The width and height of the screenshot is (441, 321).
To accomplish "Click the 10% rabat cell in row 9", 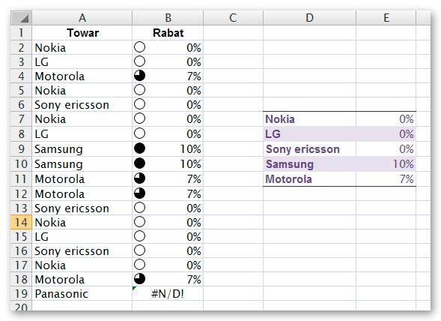I will click(x=168, y=148).
